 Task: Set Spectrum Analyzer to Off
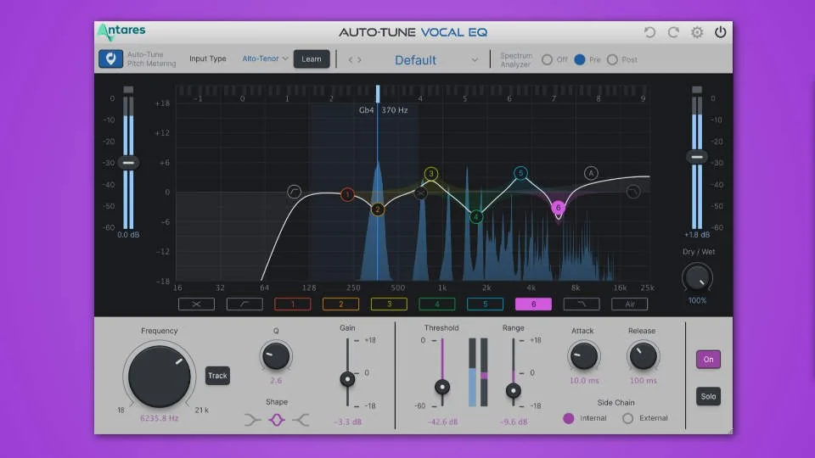click(547, 59)
